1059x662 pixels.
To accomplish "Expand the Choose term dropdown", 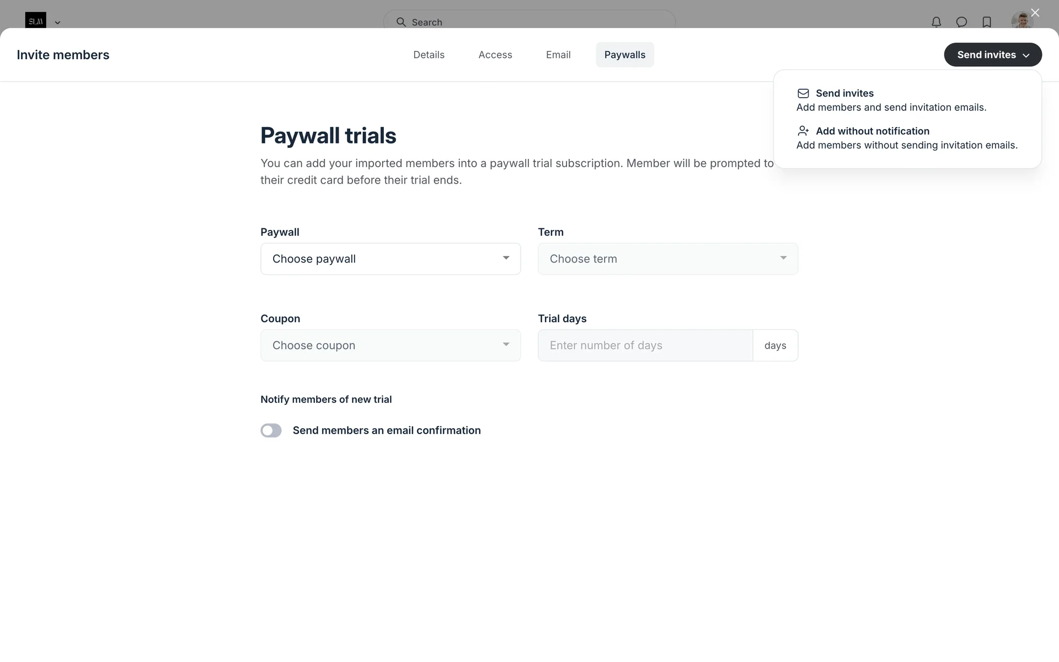I will [x=667, y=259].
